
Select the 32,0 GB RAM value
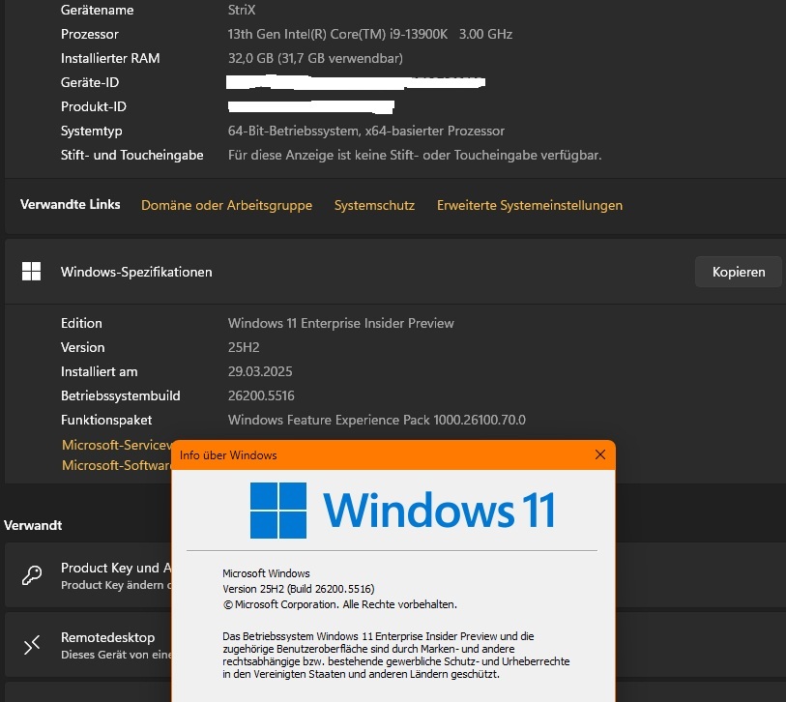(315, 58)
